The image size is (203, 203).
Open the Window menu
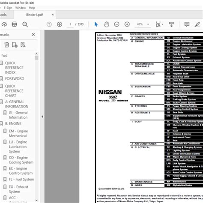pos(21,8)
